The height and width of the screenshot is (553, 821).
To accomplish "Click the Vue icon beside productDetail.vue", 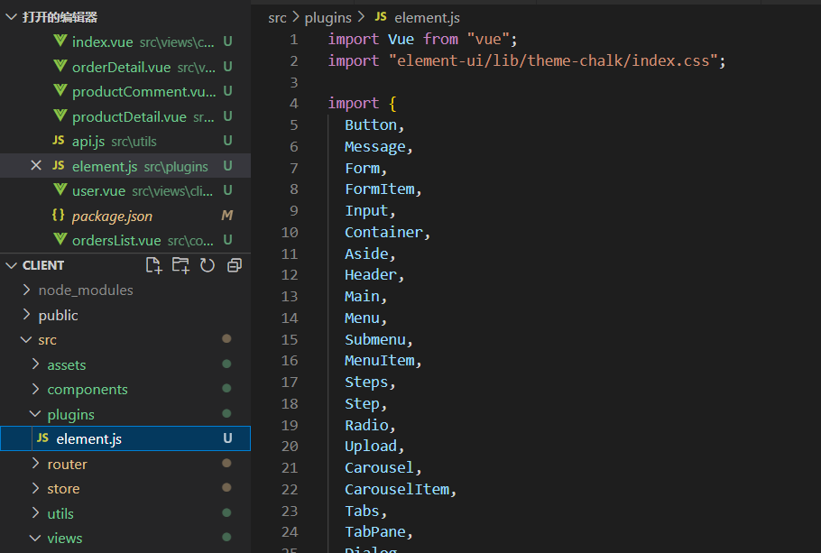I will point(60,115).
